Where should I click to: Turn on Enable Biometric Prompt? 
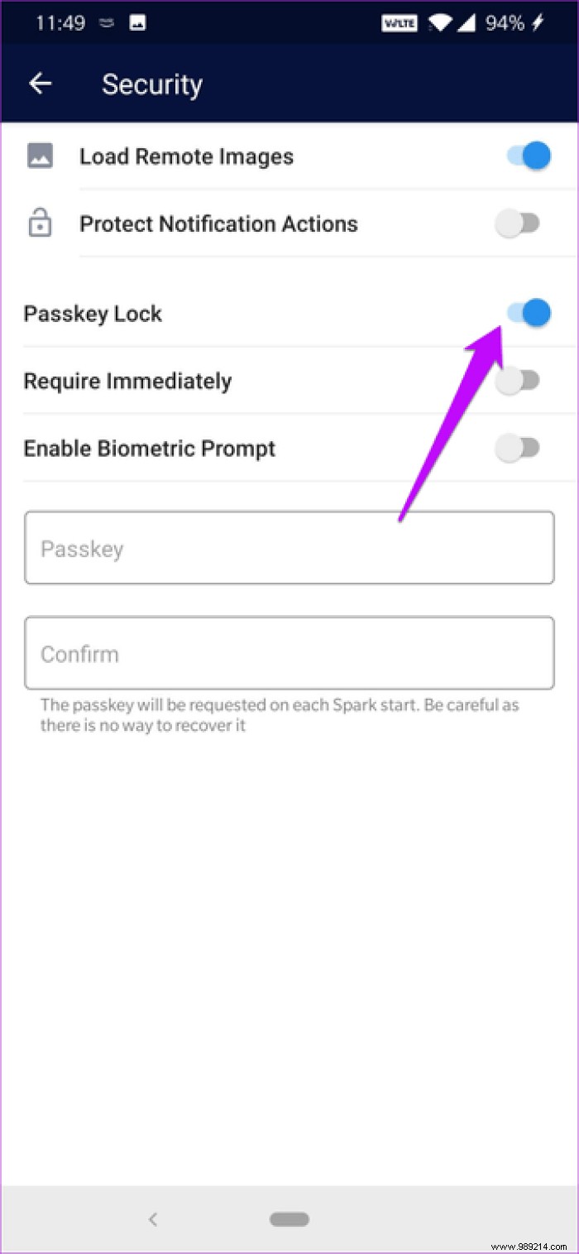(x=519, y=448)
